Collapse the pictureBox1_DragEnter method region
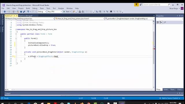 16,52
